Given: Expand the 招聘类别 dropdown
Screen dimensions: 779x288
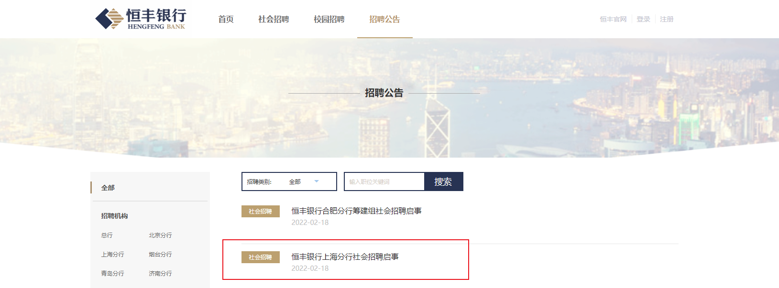Looking at the screenshot, I should [289, 181].
